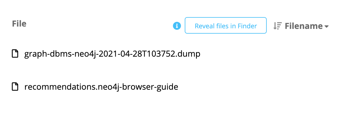Click the 'i' glyph inside the blue circle
This screenshot has width=338, height=118.
tap(177, 26)
